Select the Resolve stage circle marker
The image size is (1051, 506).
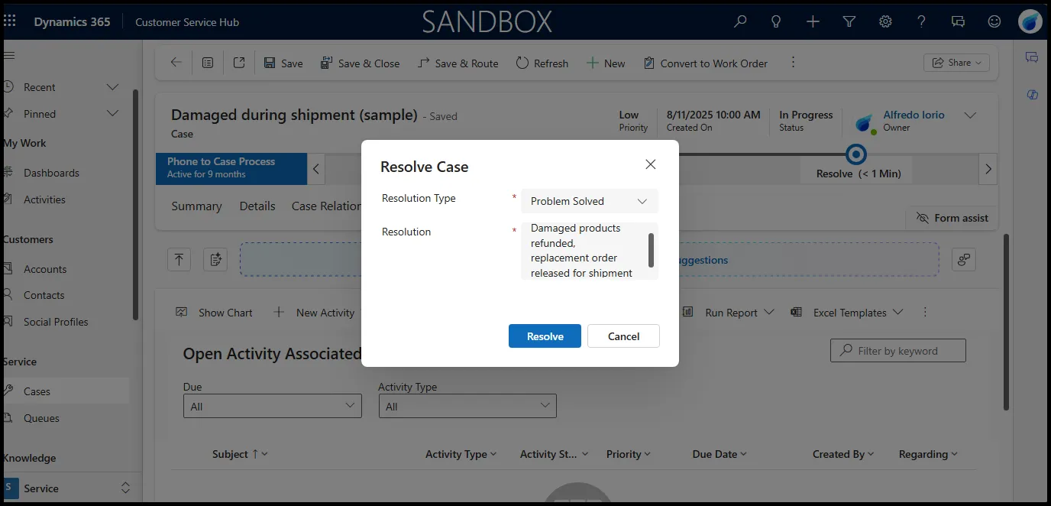coord(856,154)
